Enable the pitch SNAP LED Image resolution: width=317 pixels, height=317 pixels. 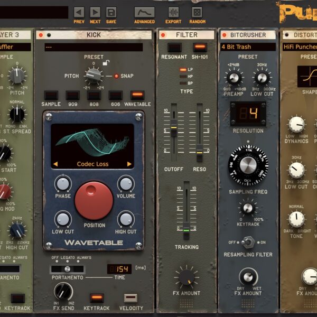(116, 76)
